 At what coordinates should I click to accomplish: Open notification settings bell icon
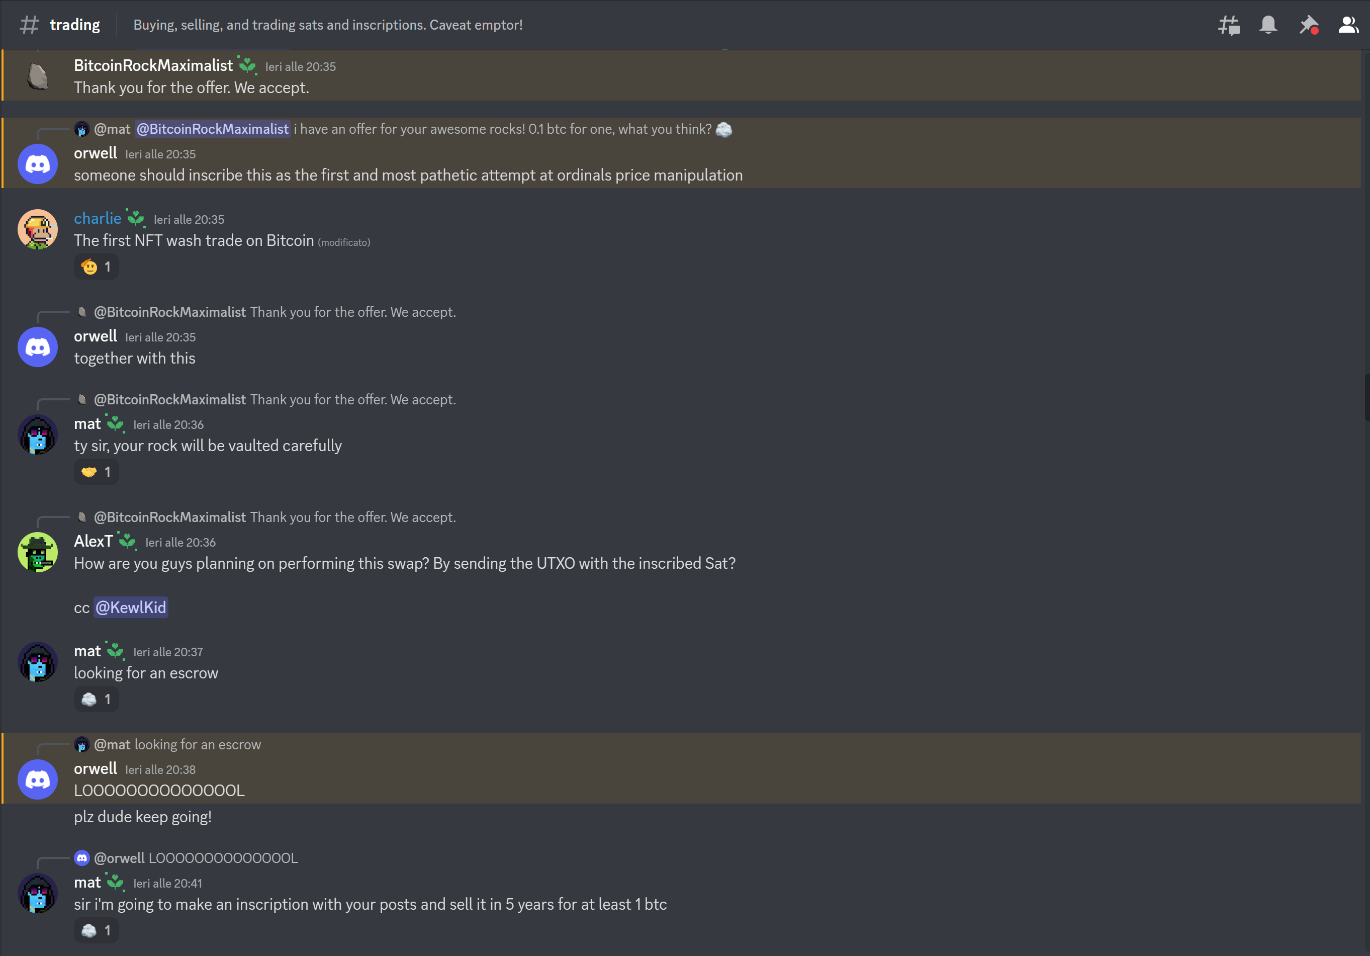click(1268, 25)
